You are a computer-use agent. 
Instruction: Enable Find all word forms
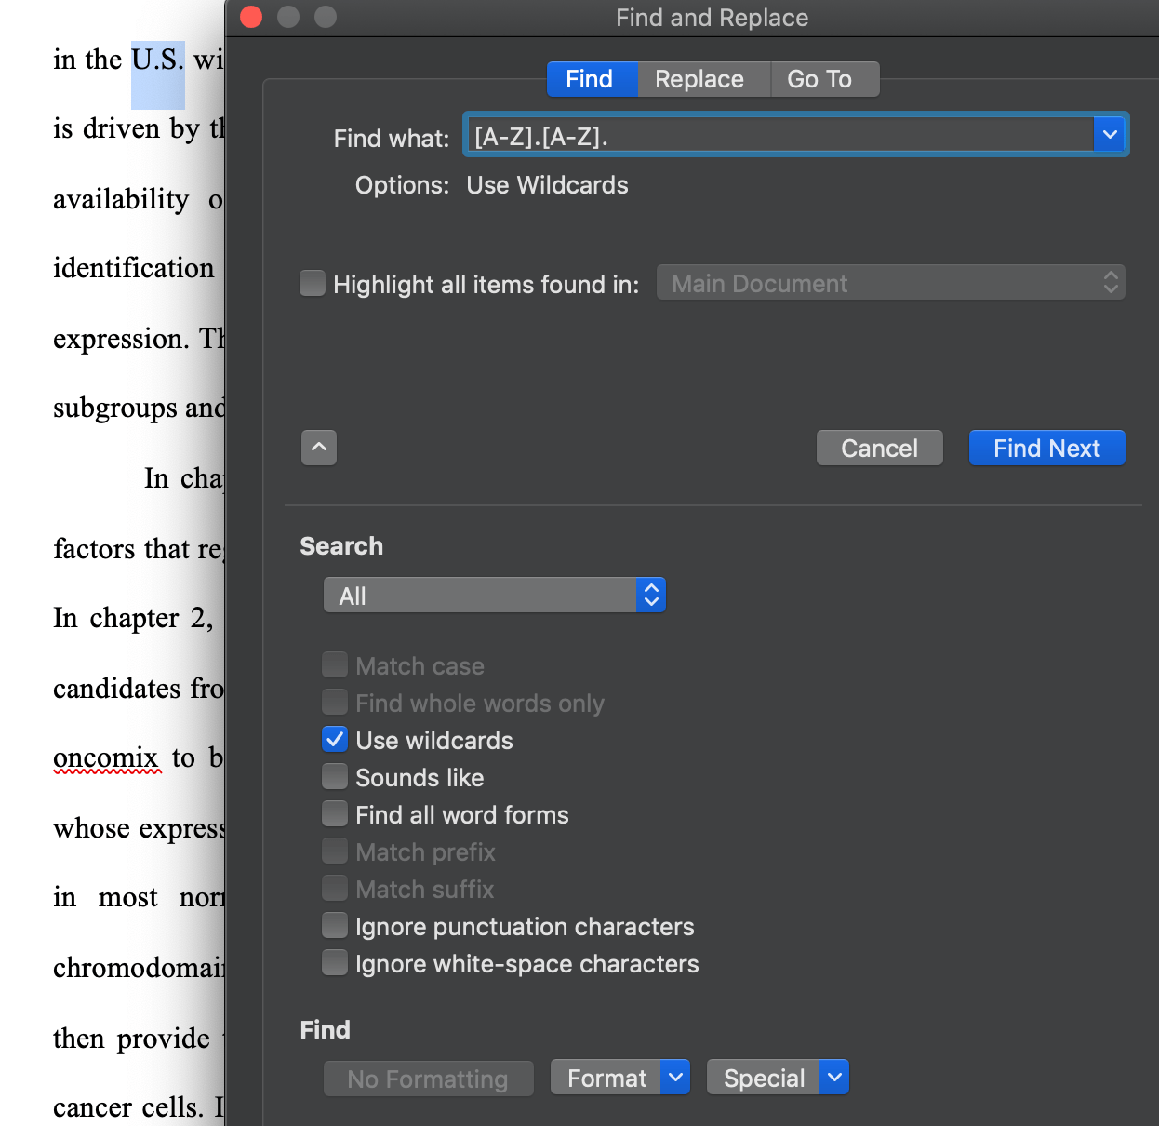click(x=335, y=814)
